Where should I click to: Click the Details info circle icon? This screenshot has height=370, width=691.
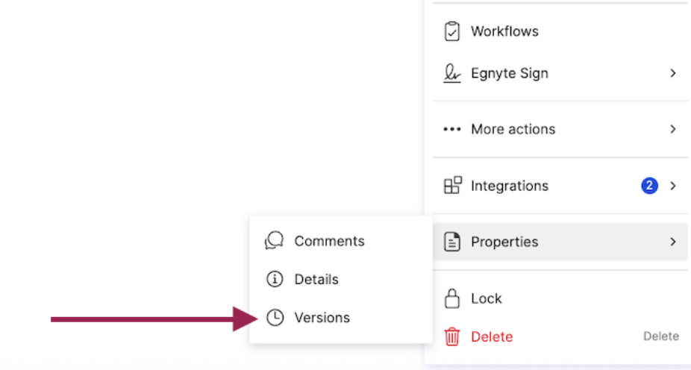(x=275, y=279)
